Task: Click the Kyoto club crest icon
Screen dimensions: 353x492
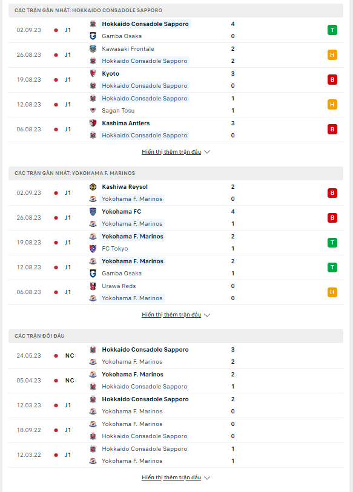Action: (93, 73)
